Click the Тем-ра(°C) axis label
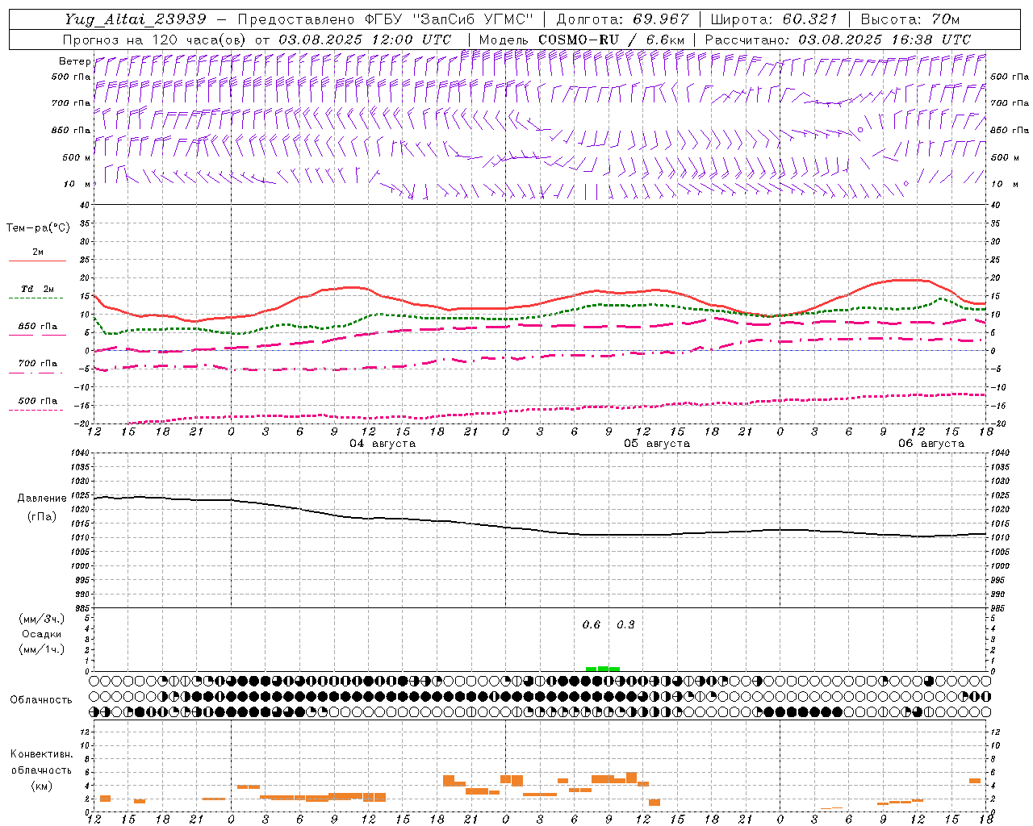Image resolution: width=1033 pixels, height=826 pixels. click(x=38, y=228)
